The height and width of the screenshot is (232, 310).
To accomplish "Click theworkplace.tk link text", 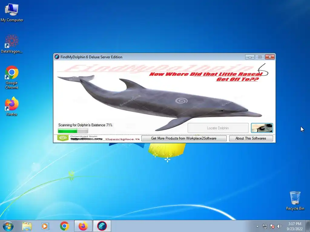I will pyautogui.click(x=122, y=139).
